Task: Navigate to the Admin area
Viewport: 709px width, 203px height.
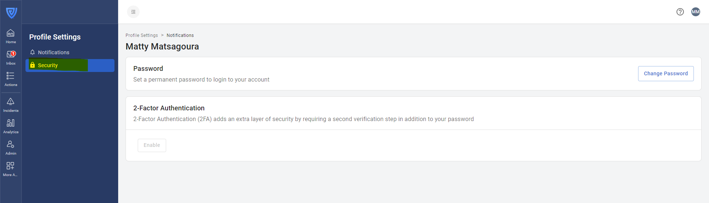Action: (11, 148)
